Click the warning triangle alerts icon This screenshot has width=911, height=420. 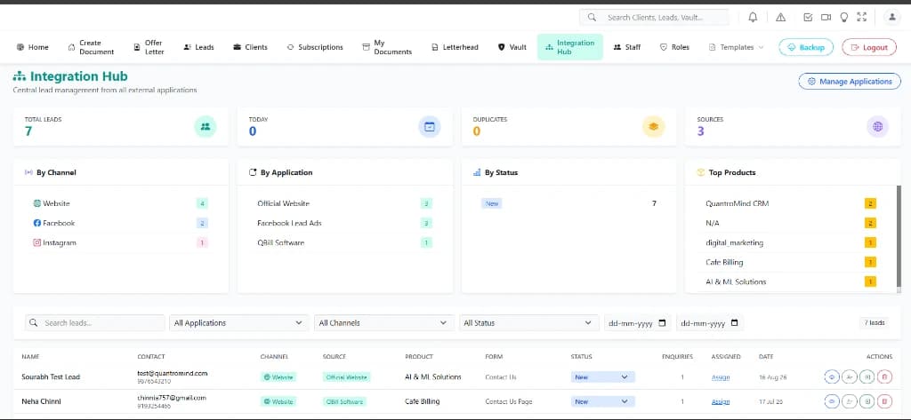point(780,18)
